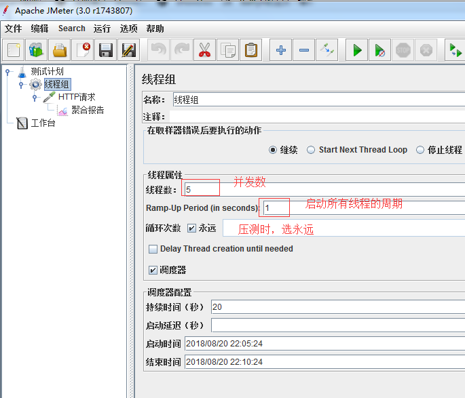Enable Delay Thread creation until needed
The width and height of the screenshot is (465, 398).
pyautogui.click(x=153, y=249)
